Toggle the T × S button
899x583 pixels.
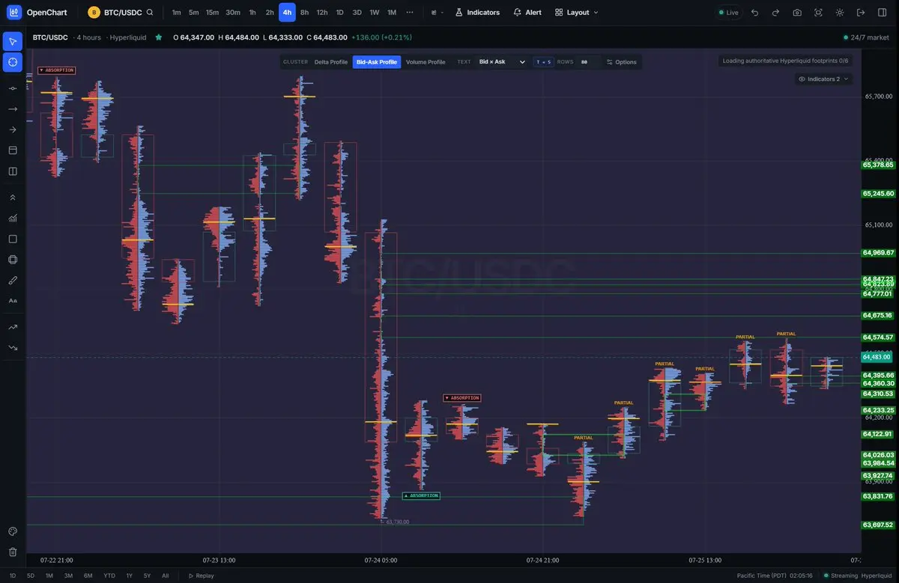click(543, 62)
